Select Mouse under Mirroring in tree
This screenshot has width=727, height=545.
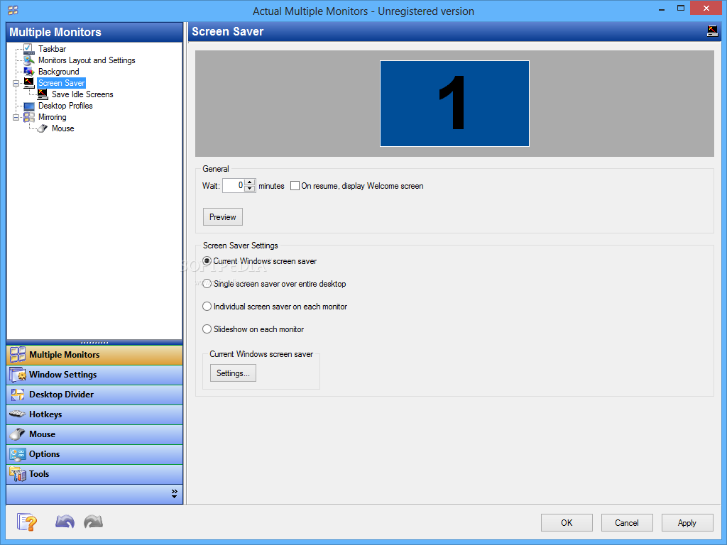click(x=63, y=128)
